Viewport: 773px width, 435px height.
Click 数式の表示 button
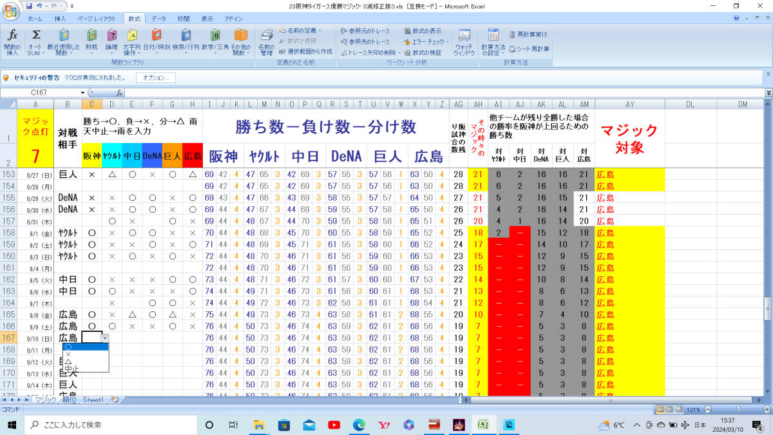point(423,30)
